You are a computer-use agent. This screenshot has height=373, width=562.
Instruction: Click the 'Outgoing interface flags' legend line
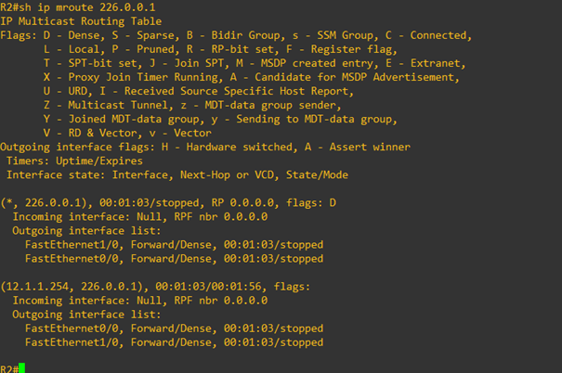click(x=205, y=148)
